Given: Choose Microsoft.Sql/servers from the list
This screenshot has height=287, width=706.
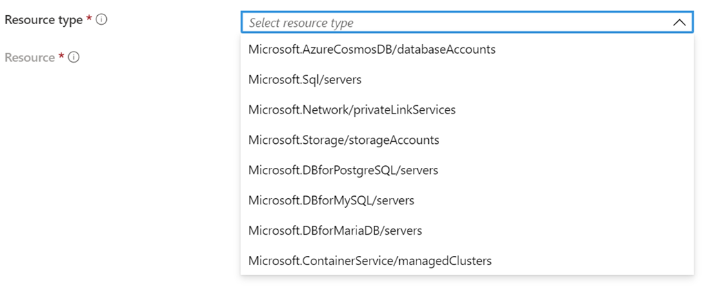Looking at the screenshot, I should pyautogui.click(x=305, y=80).
